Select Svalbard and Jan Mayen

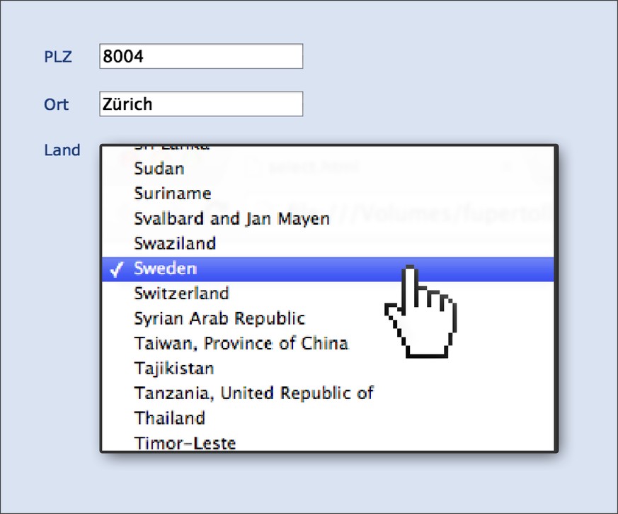click(x=328, y=218)
